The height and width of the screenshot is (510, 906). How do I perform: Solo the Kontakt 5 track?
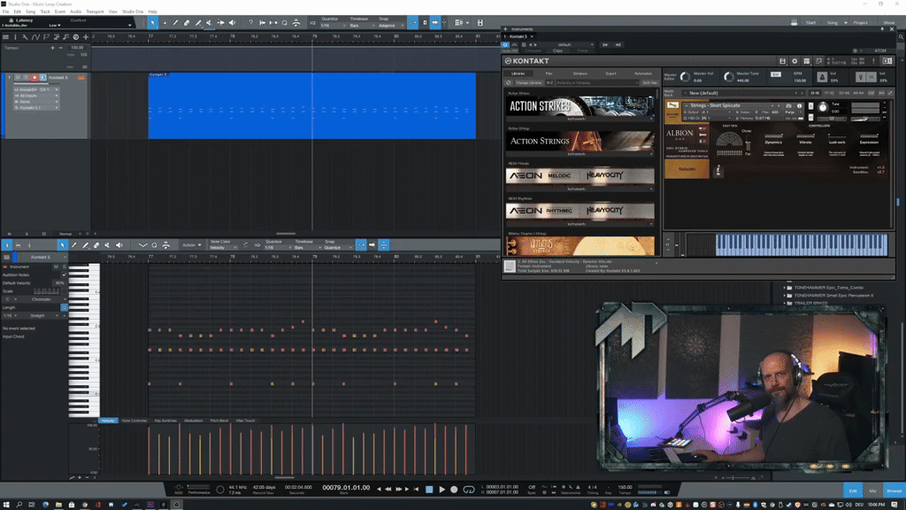[x=24, y=77]
